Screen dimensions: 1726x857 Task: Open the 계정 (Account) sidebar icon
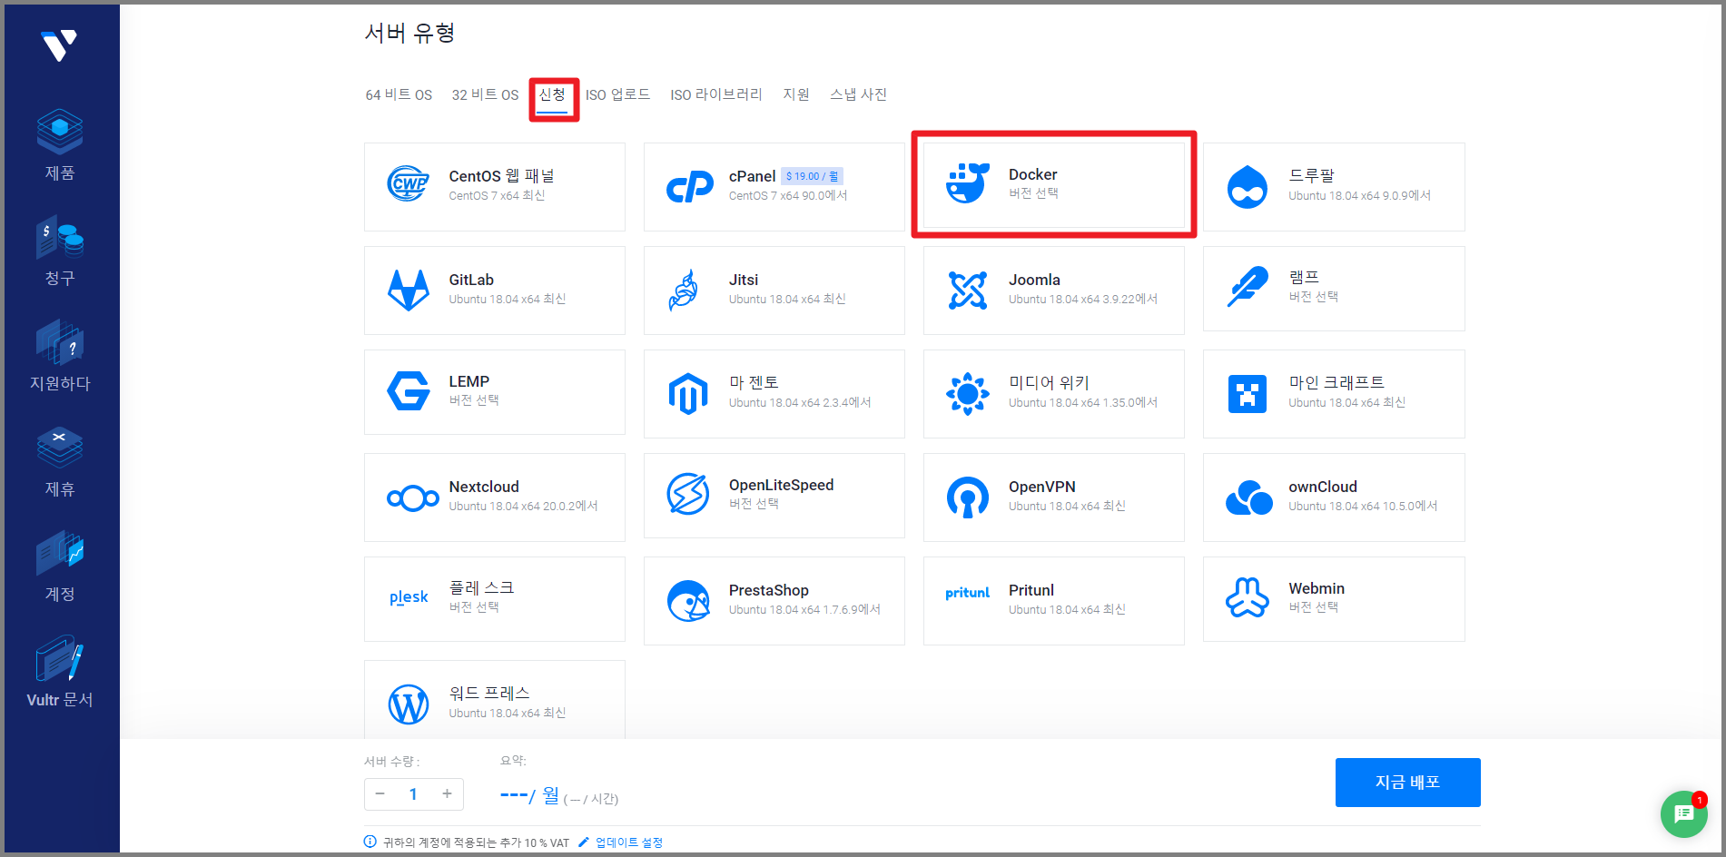(60, 553)
